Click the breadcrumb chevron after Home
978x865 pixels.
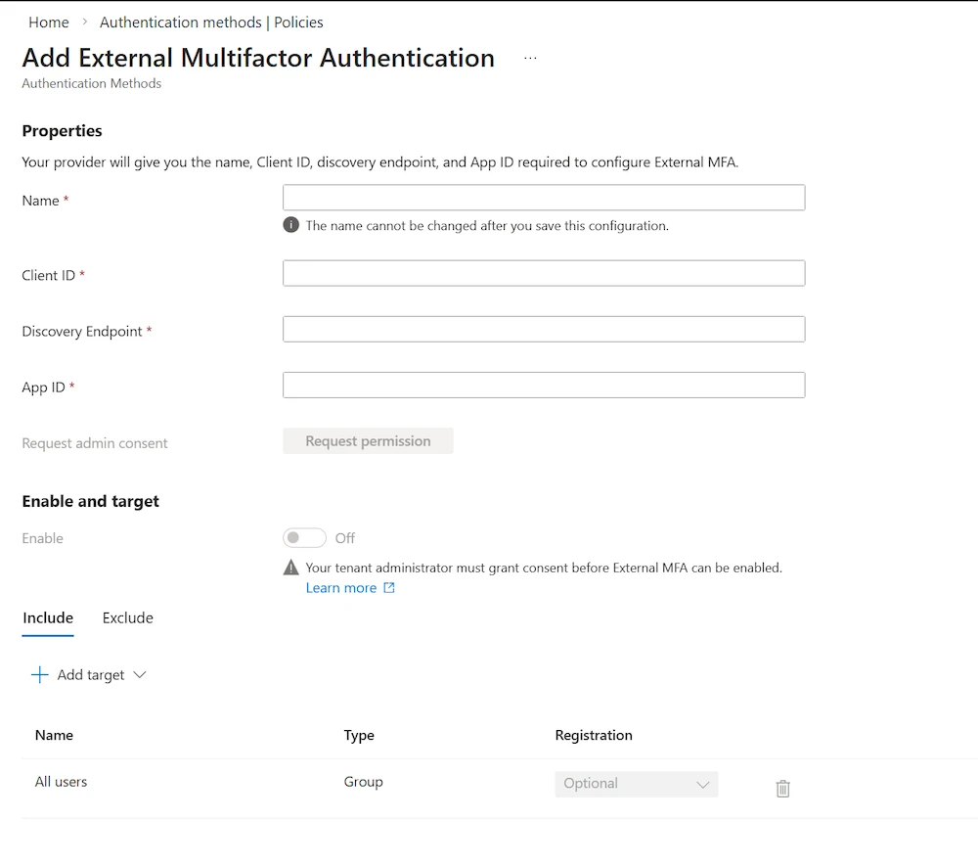click(85, 22)
